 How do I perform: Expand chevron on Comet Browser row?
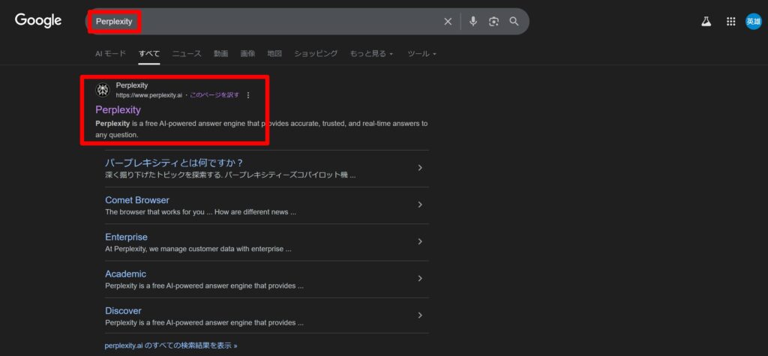click(x=420, y=205)
